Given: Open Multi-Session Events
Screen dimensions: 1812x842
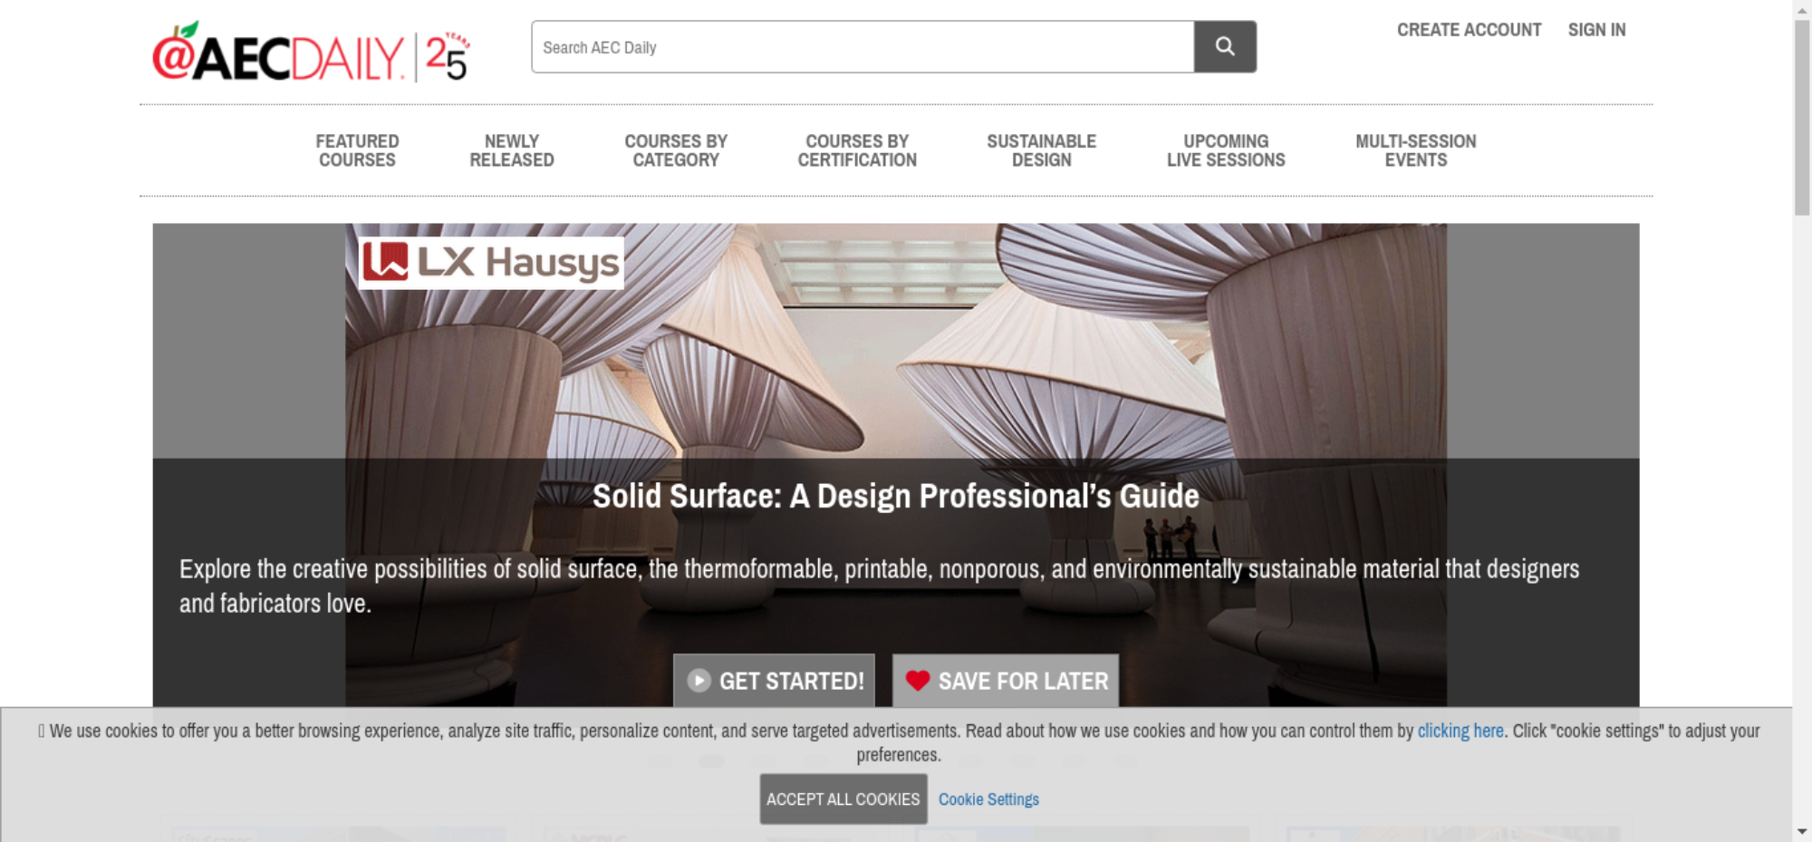Looking at the screenshot, I should [1416, 150].
